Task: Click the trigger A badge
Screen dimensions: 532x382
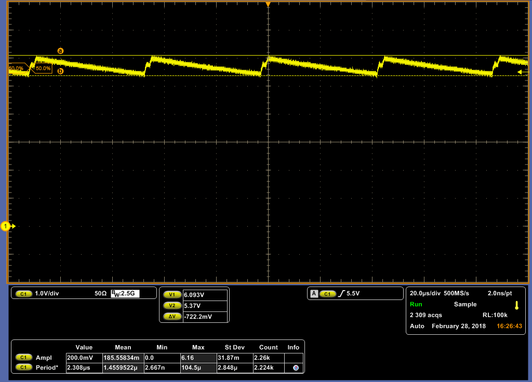Action: 314,294
